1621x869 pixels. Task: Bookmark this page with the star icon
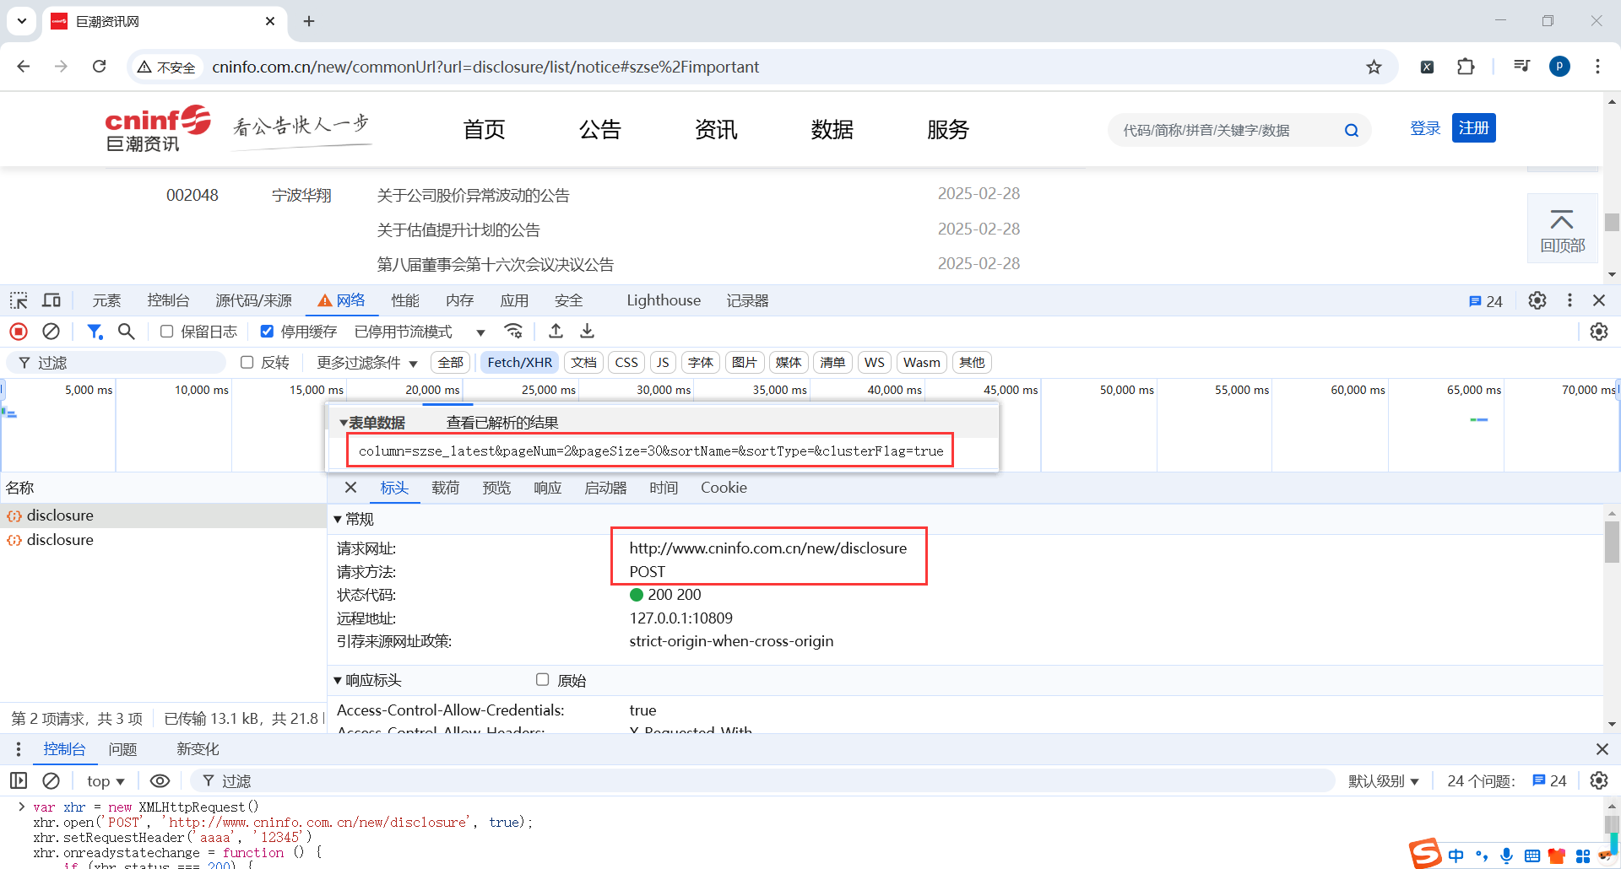pos(1374,67)
